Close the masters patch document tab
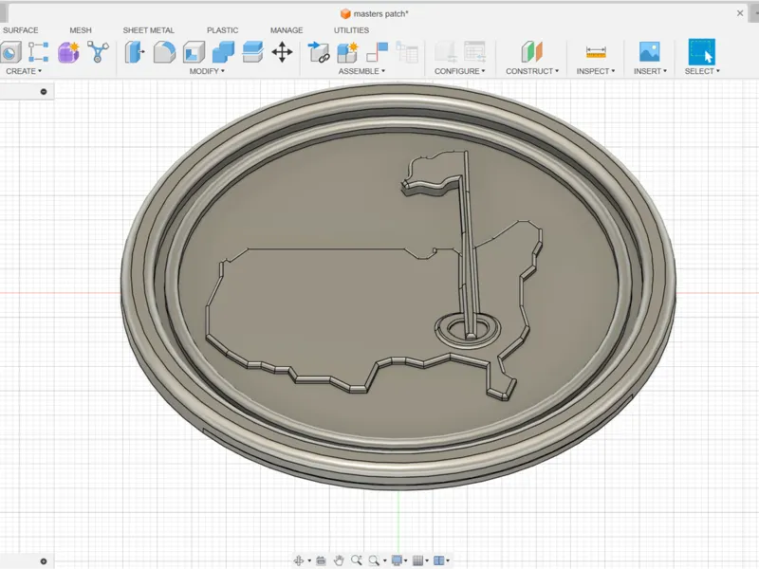759x569 pixels. tap(740, 13)
